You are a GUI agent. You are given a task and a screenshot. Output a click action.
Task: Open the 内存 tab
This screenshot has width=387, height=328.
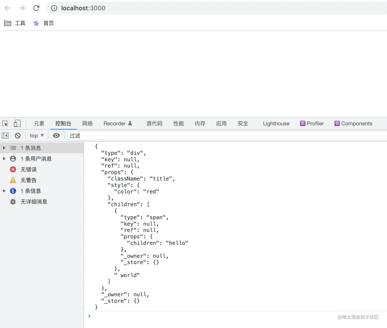pyautogui.click(x=200, y=124)
